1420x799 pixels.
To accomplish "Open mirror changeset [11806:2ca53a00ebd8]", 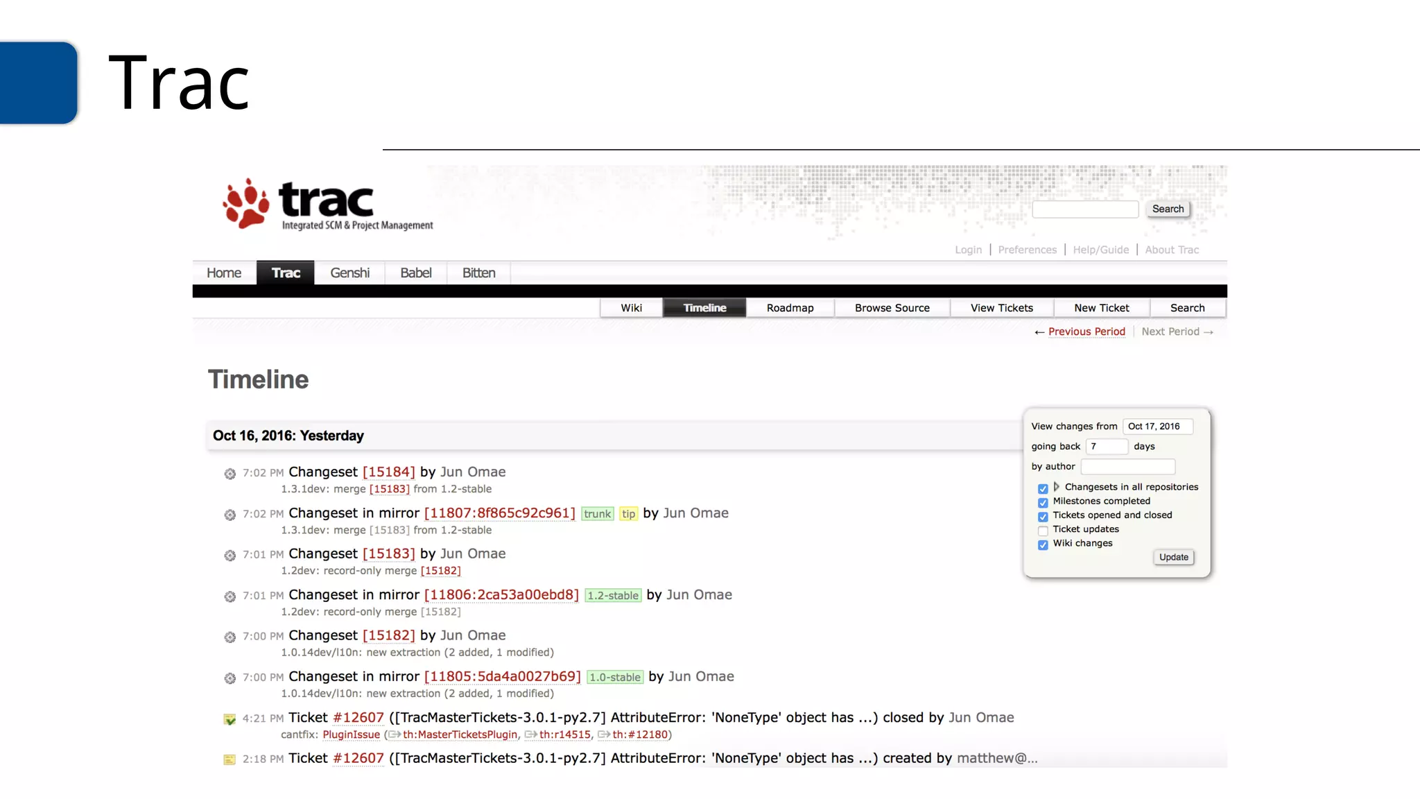I will (501, 595).
